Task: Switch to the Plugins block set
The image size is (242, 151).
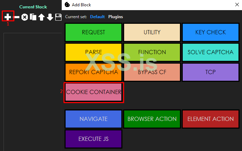Action: click(115, 17)
